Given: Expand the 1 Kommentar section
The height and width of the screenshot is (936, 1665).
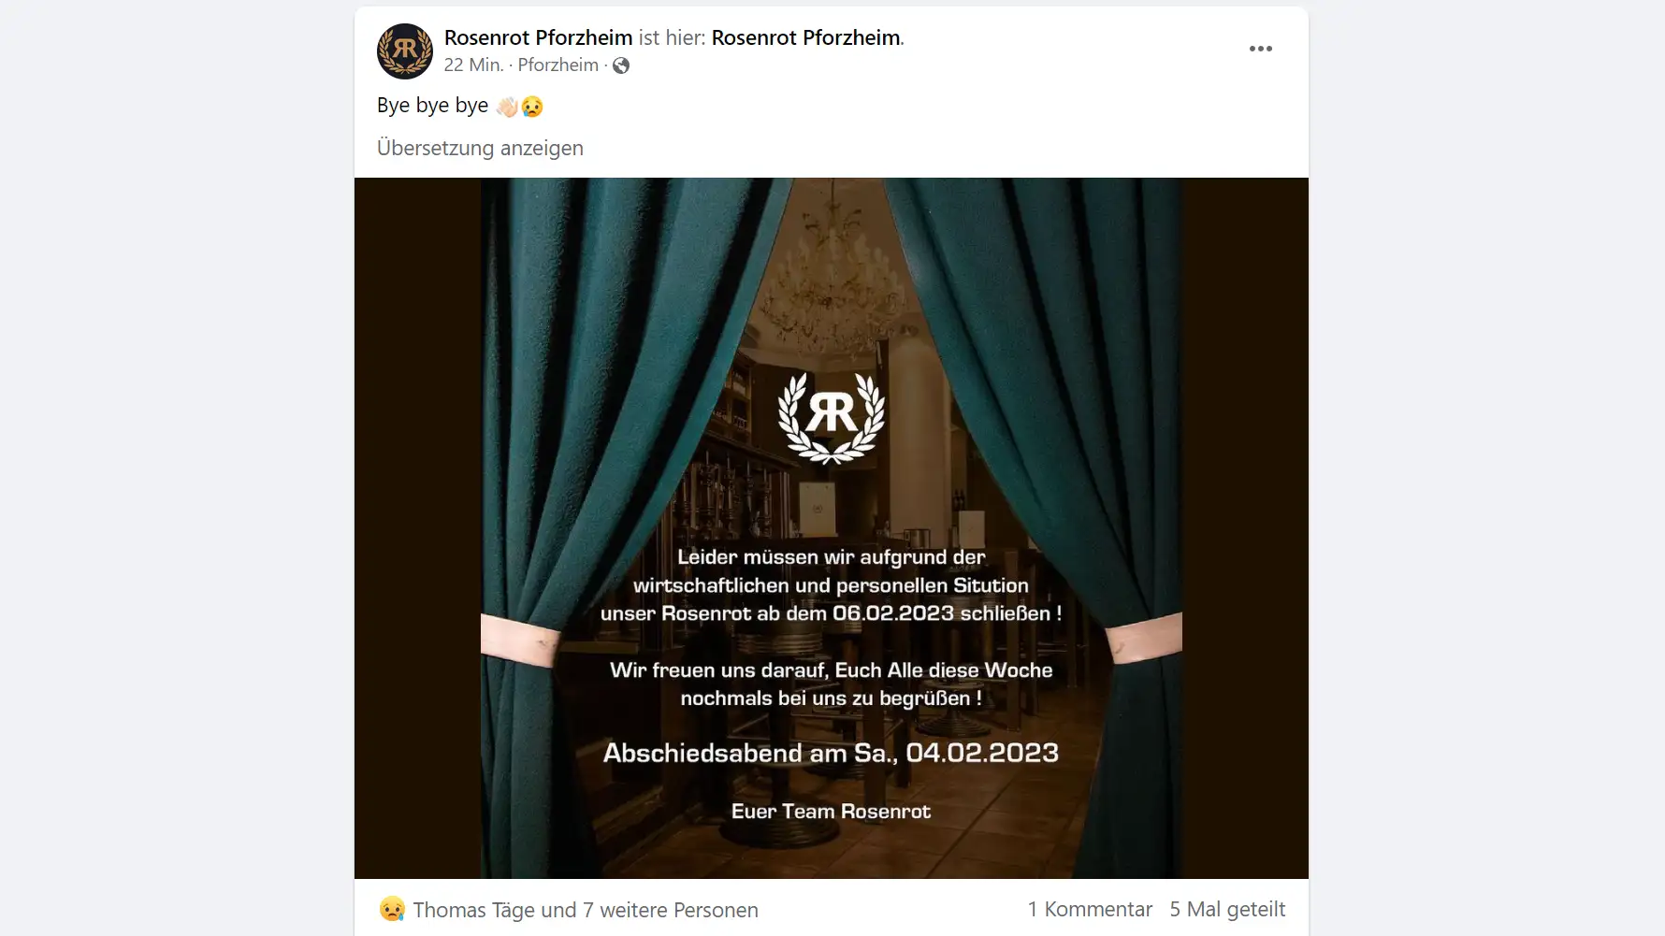Looking at the screenshot, I should pos(1090,909).
